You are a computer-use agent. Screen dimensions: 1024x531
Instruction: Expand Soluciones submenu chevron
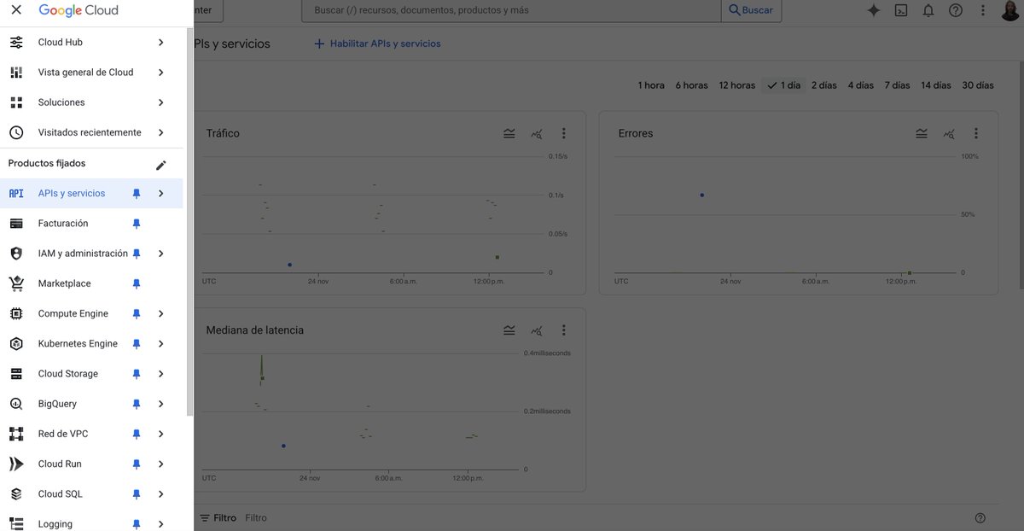coord(161,102)
